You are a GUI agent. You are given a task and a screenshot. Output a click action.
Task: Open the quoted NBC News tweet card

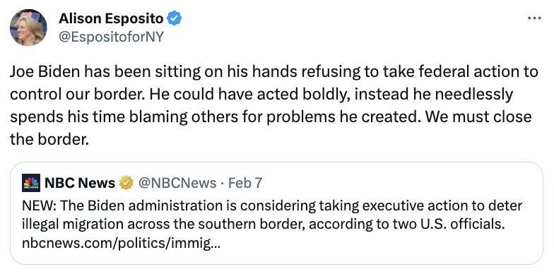pyautogui.click(x=276, y=213)
